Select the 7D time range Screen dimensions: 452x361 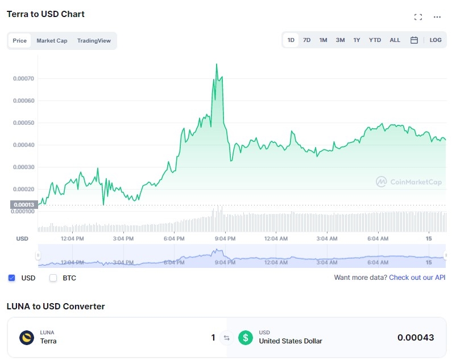point(306,40)
